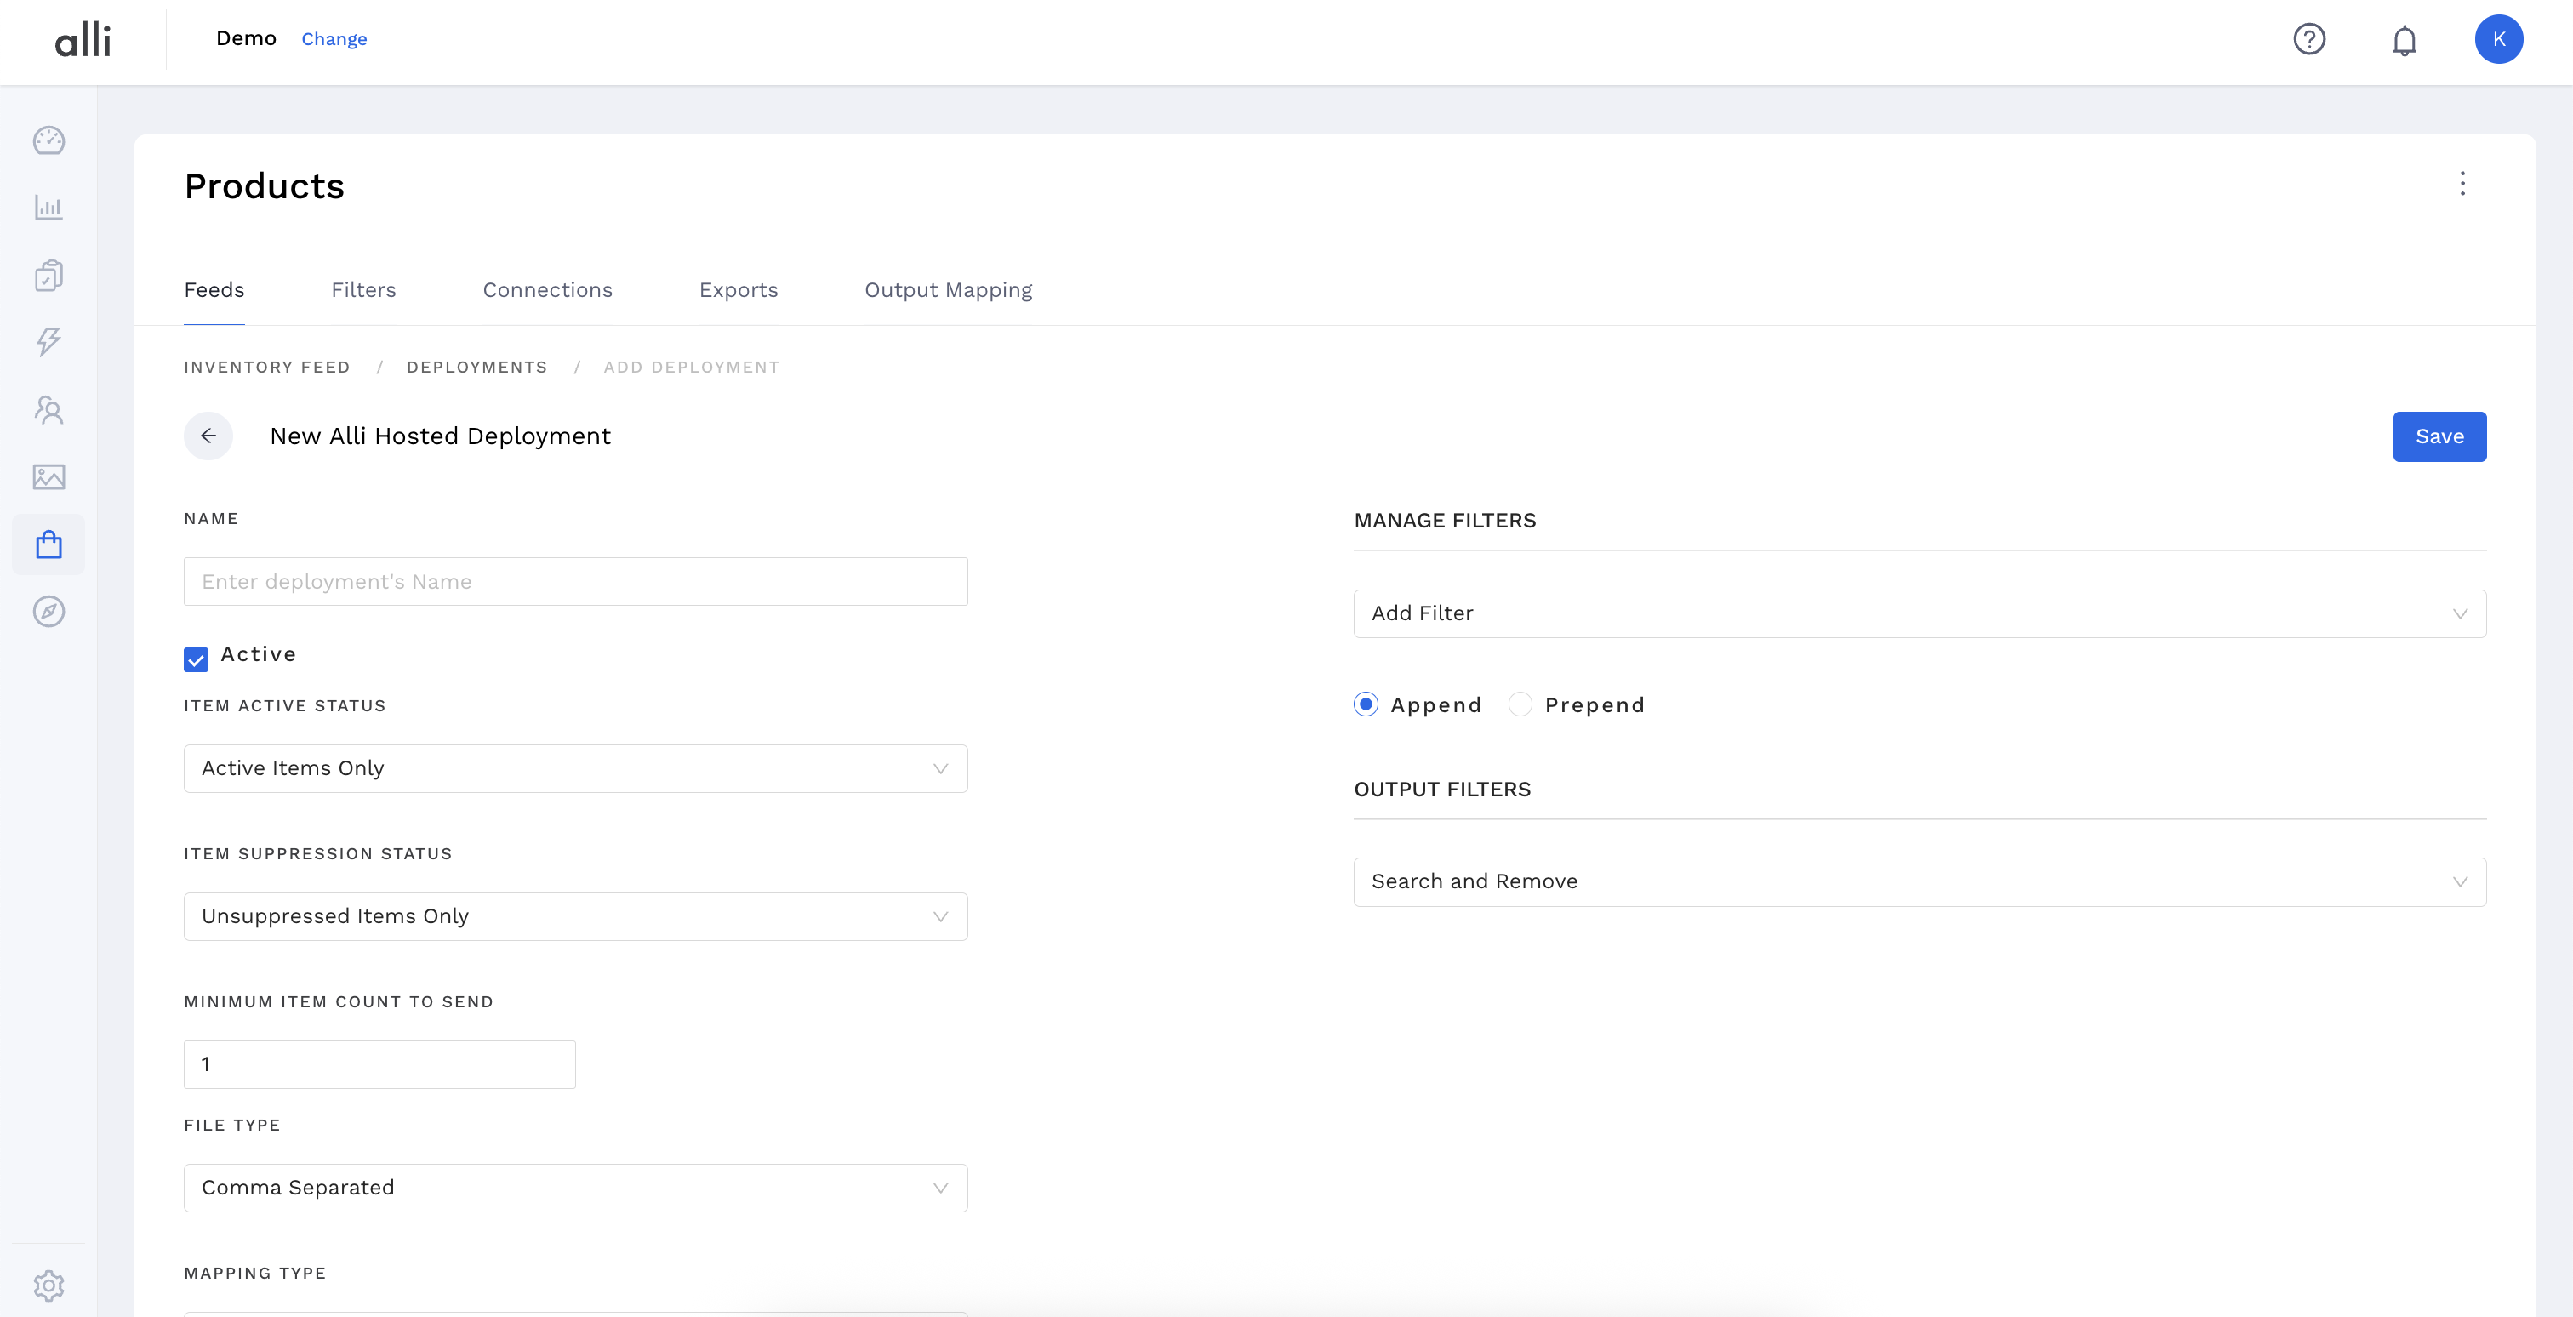Viewport: 2573px width, 1317px height.
Task: Open the dashboard gauge icon in sidebar
Action: pos(48,140)
